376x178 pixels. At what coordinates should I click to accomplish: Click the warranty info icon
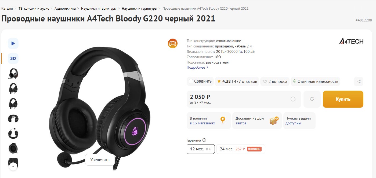tap(204, 140)
